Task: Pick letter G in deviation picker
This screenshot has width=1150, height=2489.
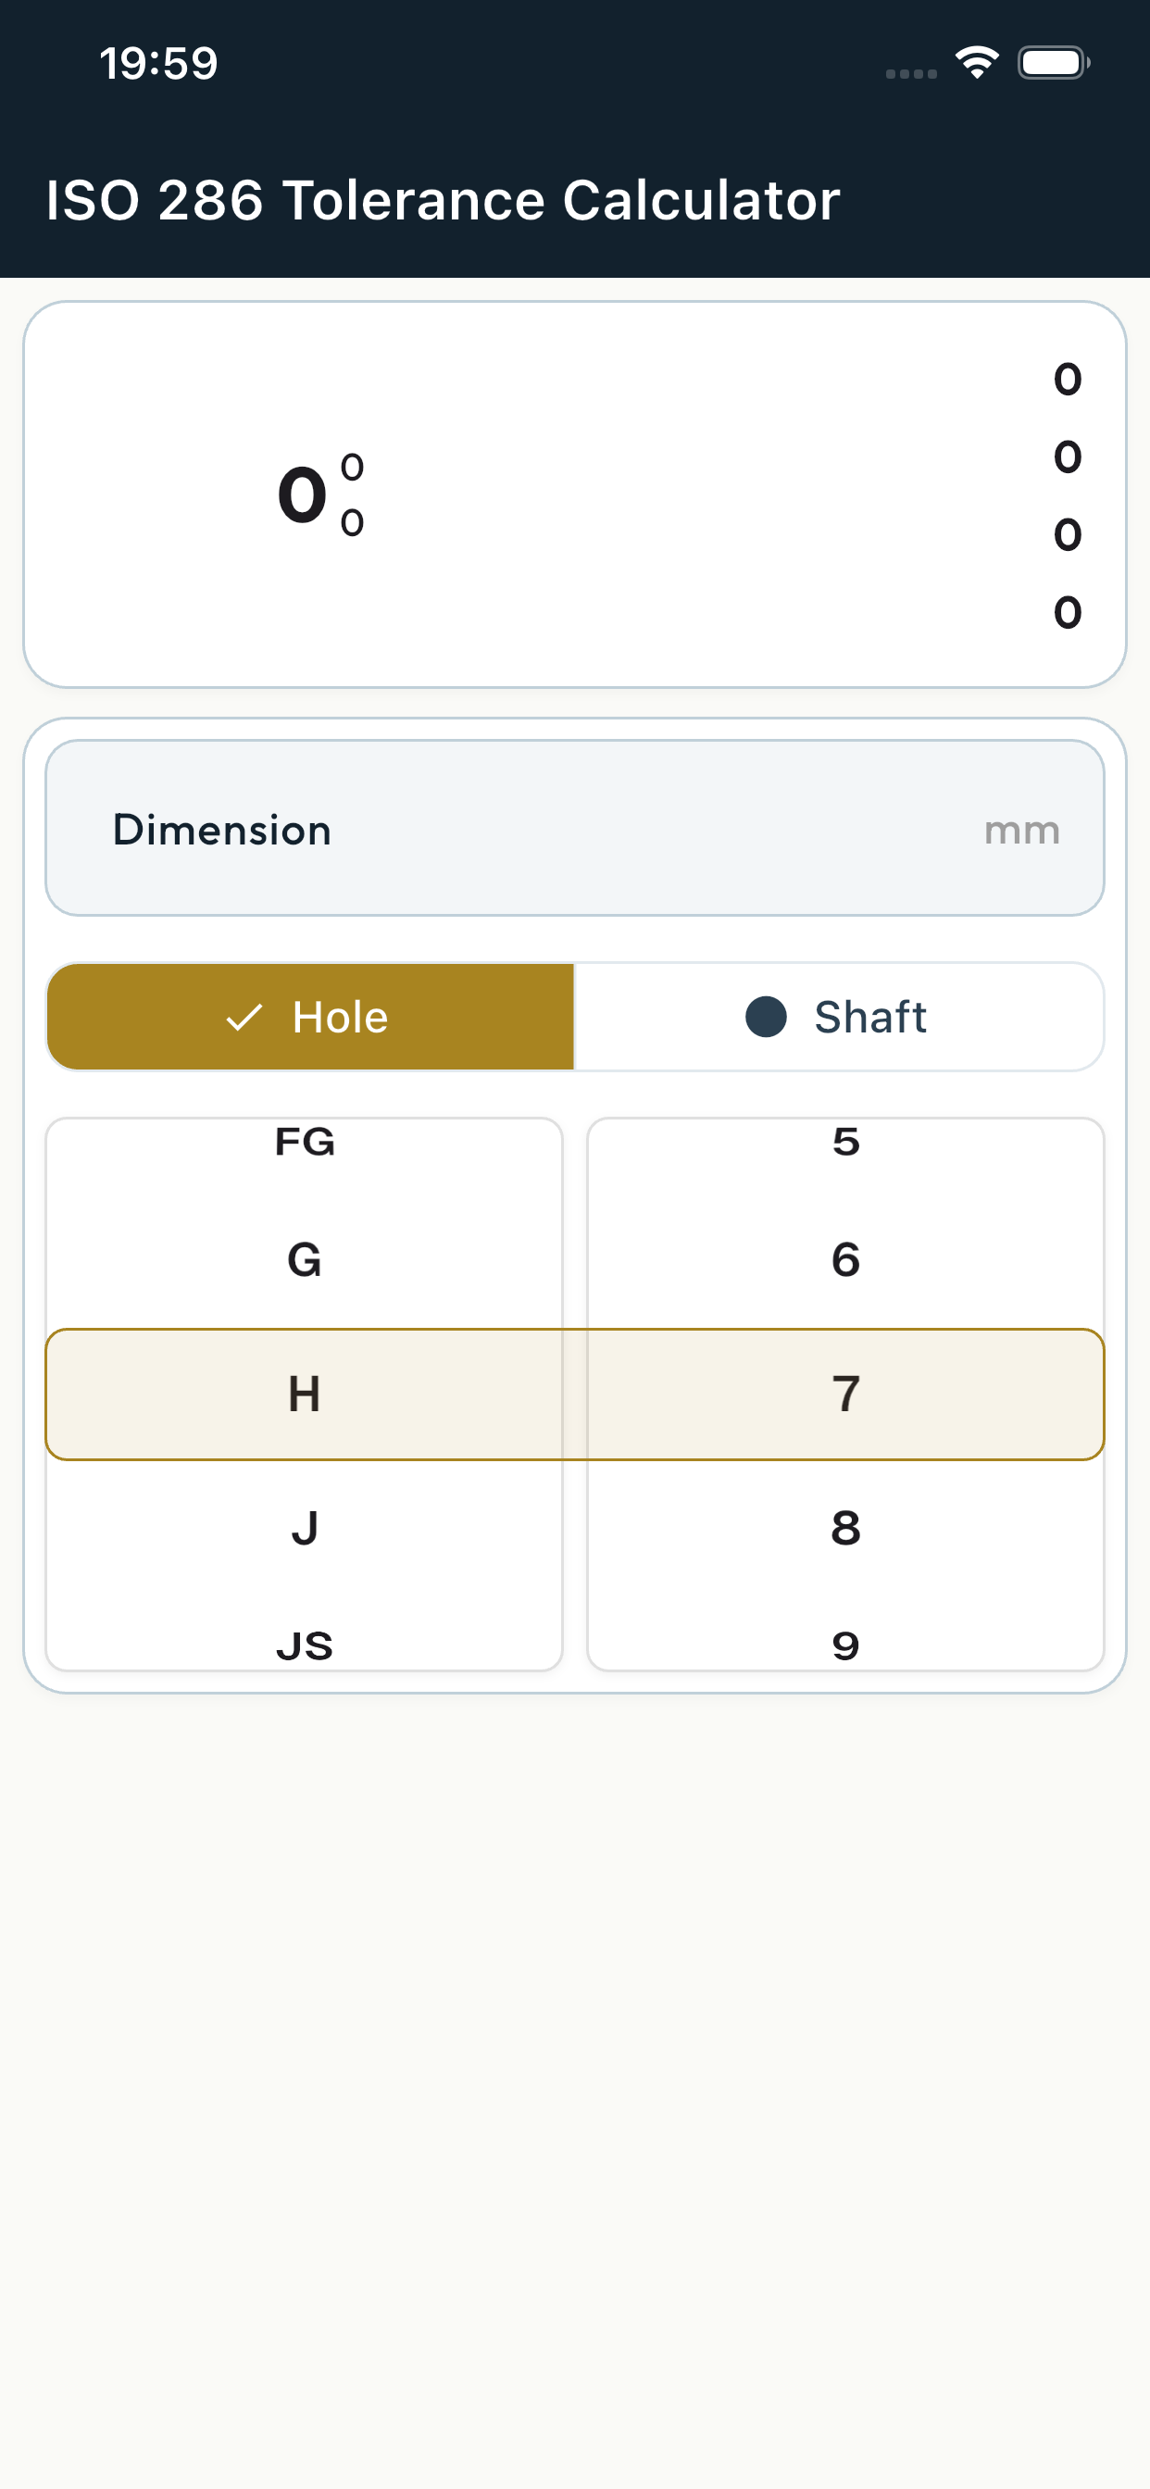Action: pyautogui.click(x=305, y=1260)
